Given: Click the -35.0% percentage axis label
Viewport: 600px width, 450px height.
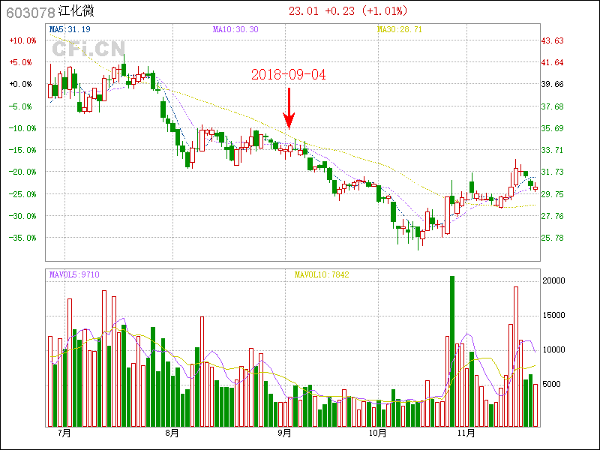Looking at the screenshot, I should pos(22,238).
